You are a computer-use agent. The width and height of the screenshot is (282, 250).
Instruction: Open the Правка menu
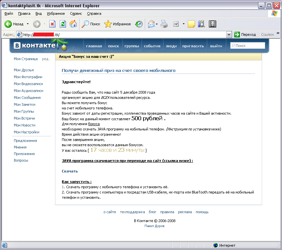(x=24, y=14)
